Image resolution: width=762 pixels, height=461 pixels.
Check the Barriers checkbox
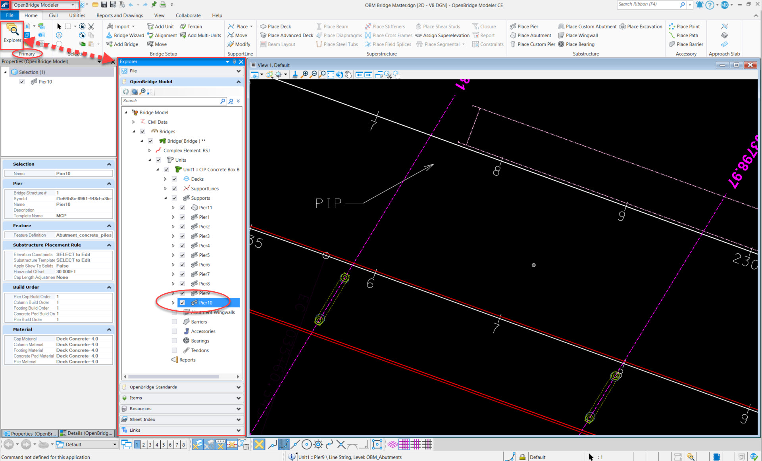(x=174, y=322)
